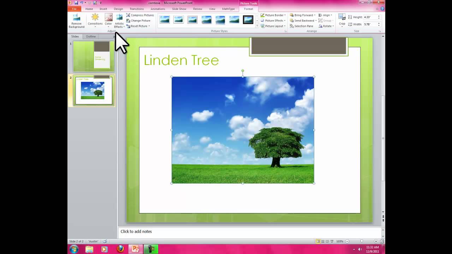Open the File tab

tap(74, 9)
